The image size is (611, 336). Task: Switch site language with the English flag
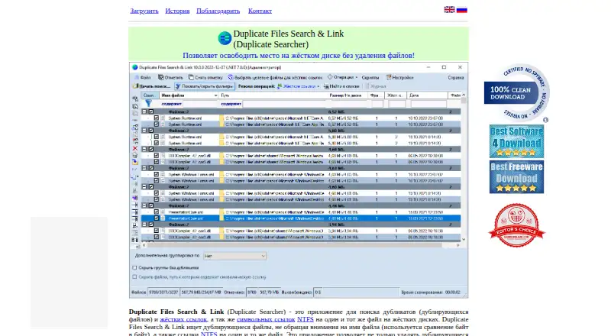tap(449, 10)
